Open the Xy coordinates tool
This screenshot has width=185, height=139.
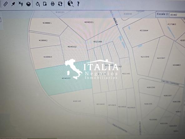point(21,4)
